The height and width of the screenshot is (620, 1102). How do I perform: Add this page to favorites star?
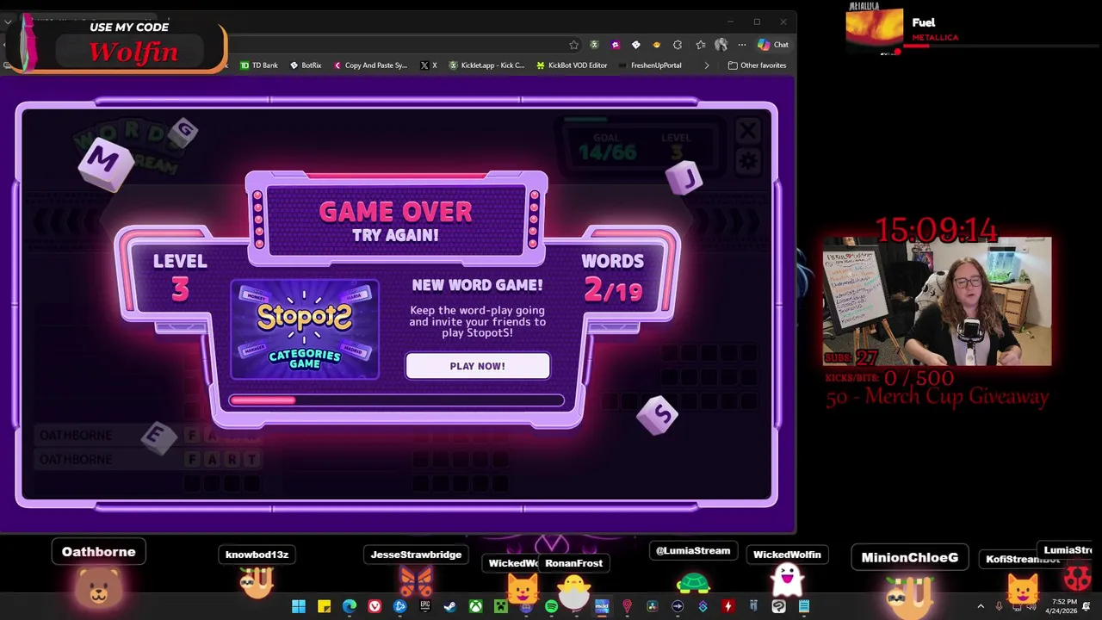click(573, 45)
